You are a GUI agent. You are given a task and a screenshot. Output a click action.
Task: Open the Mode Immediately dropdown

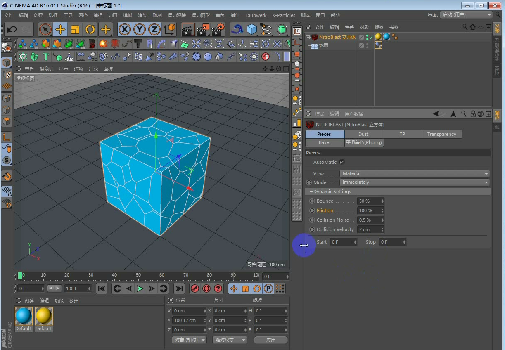(x=415, y=182)
